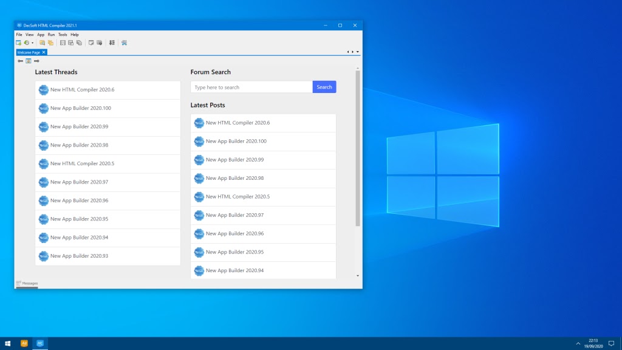
Task: Open New HTML Compiler 2020.6 in Latest Threads
Action: (108, 90)
